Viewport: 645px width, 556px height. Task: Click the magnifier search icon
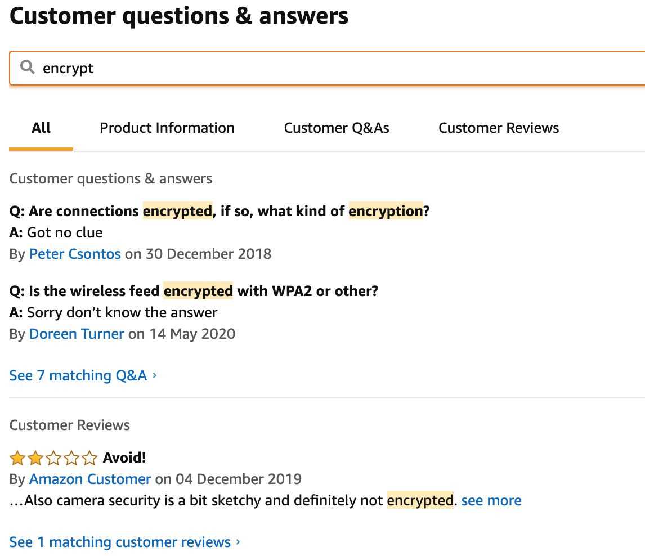(28, 68)
